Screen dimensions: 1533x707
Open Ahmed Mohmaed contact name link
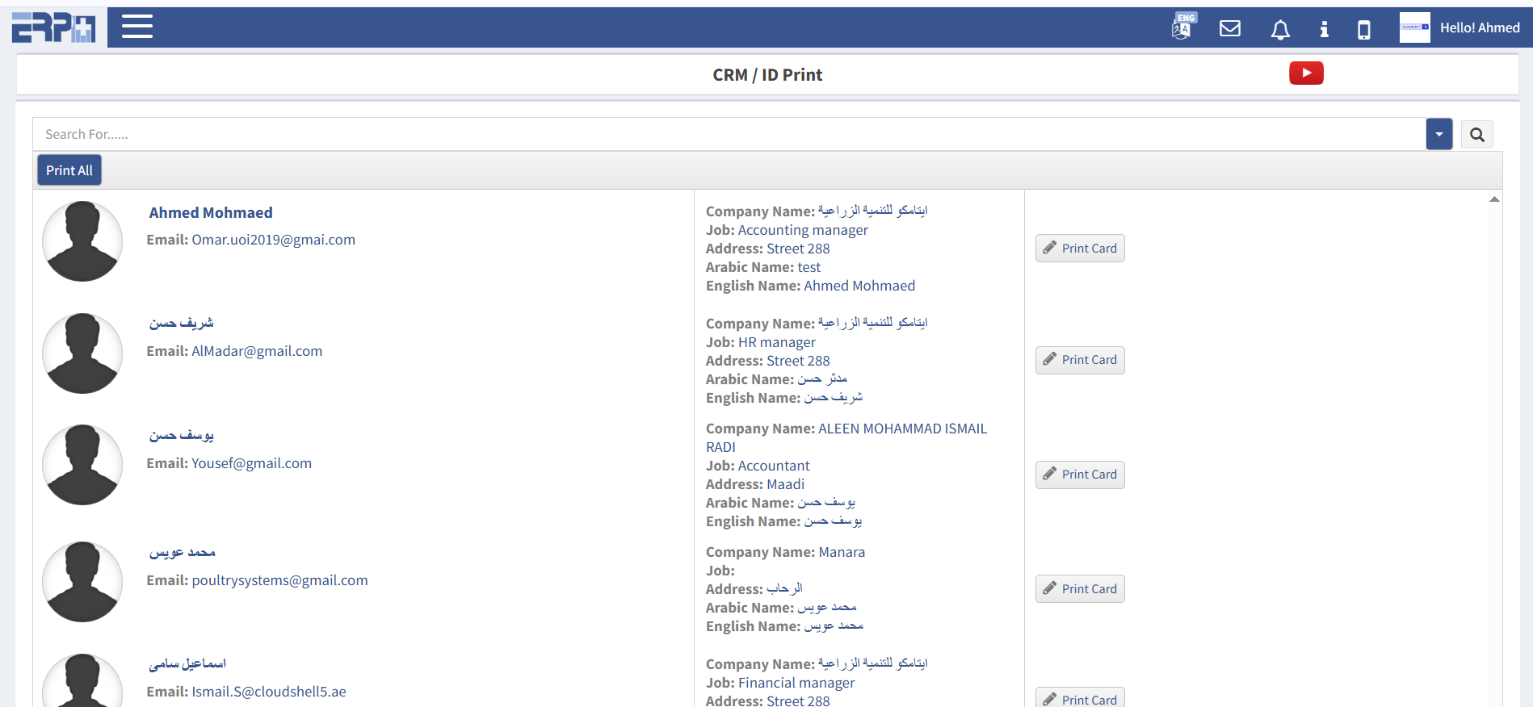pos(211,213)
